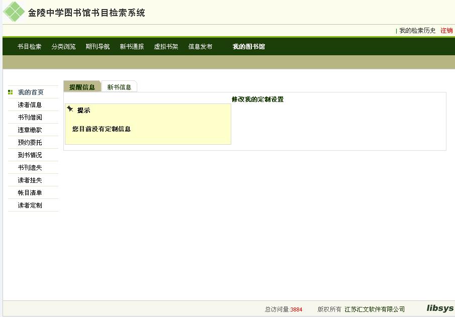Open 书刊借阅 sidebar entry
This screenshot has width=455, height=317.
pyautogui.click(x=30, y=117)
